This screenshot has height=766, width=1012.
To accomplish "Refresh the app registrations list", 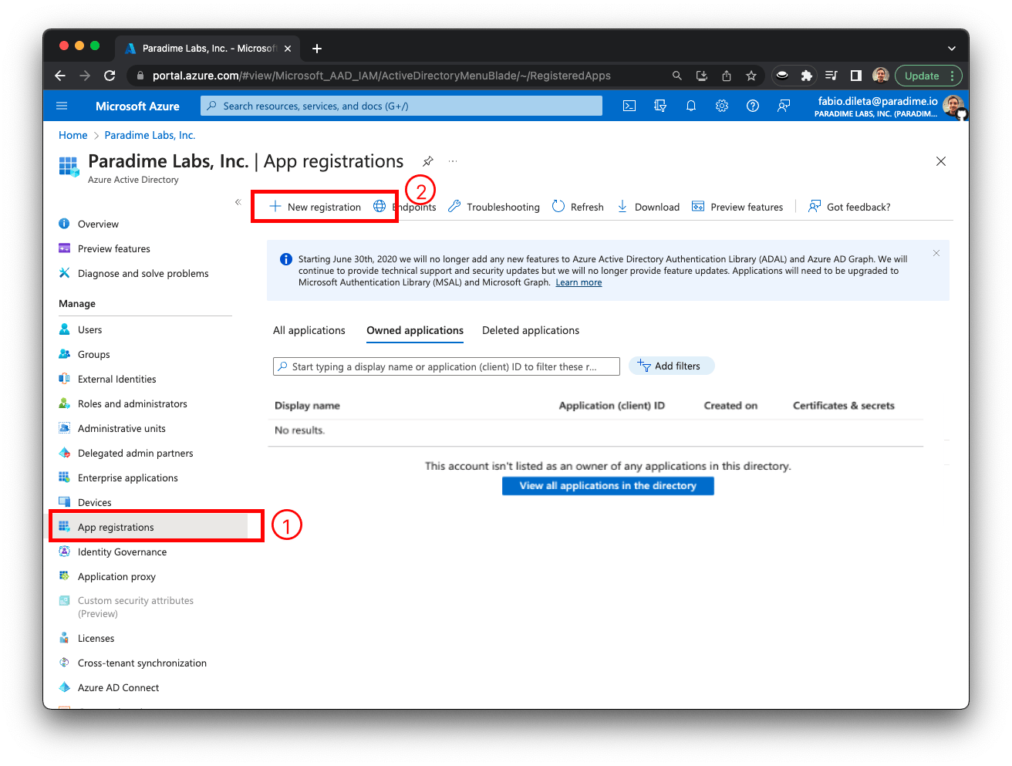I will coord(578,207).
